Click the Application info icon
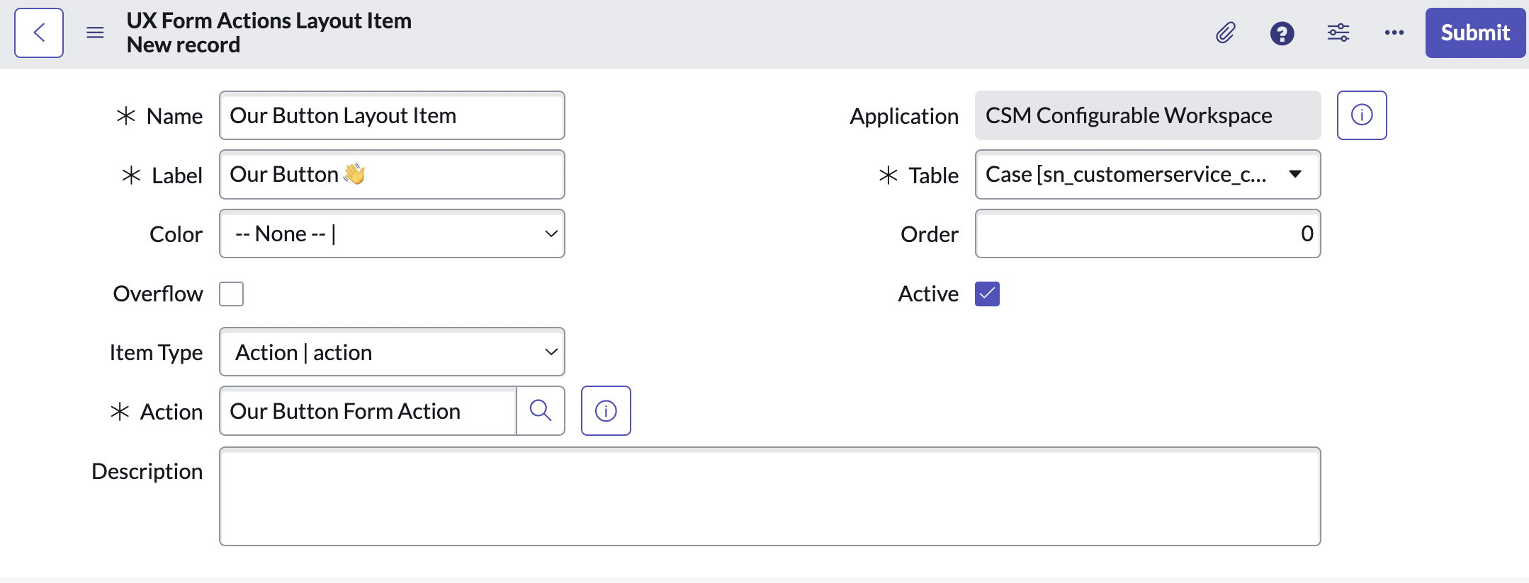Screen dimensions: 1529x583 coord(1361,115)
